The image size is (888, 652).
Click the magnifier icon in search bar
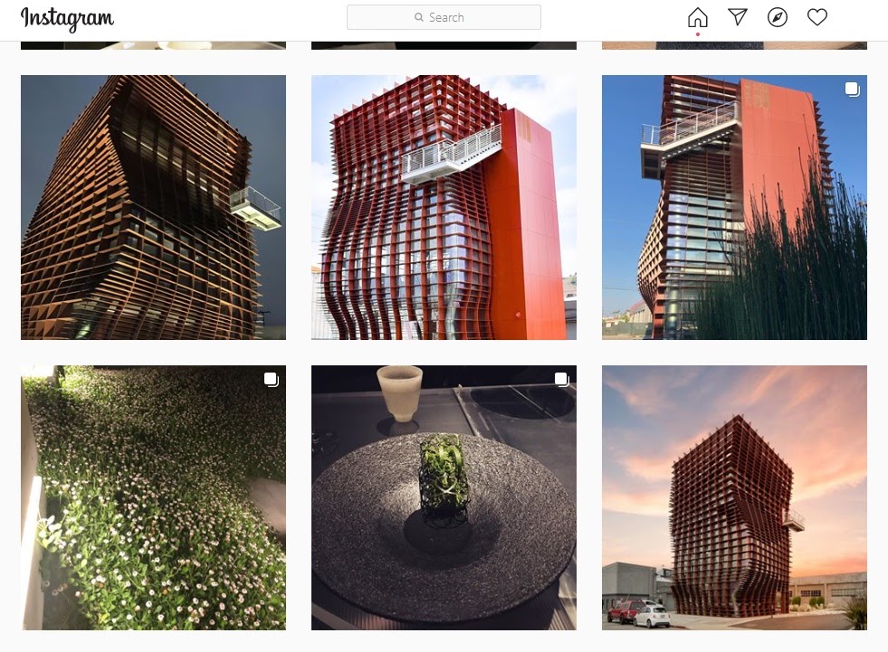(x=418, y=17)
